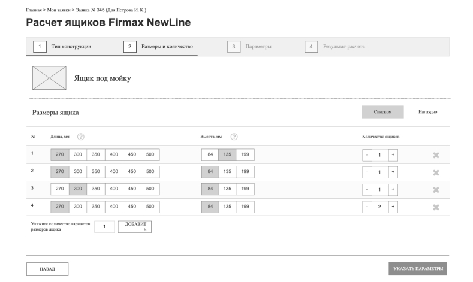473x282 pixels.
Task: Increase quantity with plus in row 3
Action: click(393, 190)
